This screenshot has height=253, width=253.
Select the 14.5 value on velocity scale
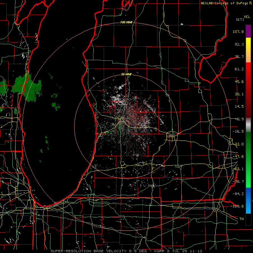click(239, 107)
